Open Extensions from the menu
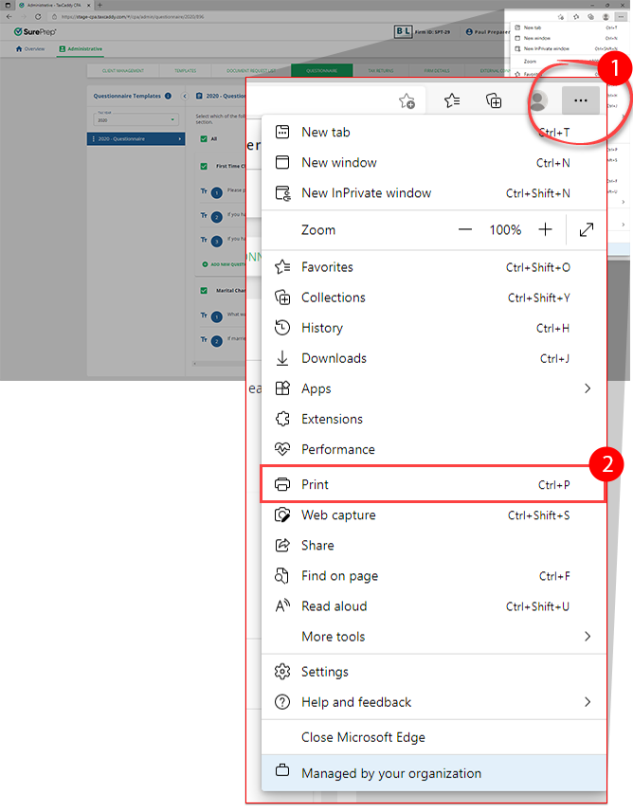The height and width of the screenshot is (812, 633). pyautogui.click(x=434, y=419)
